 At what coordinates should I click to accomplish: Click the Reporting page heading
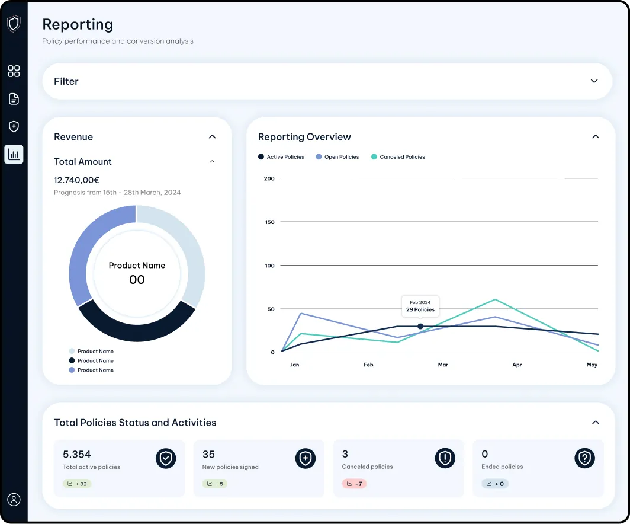(x=78, y=25)
